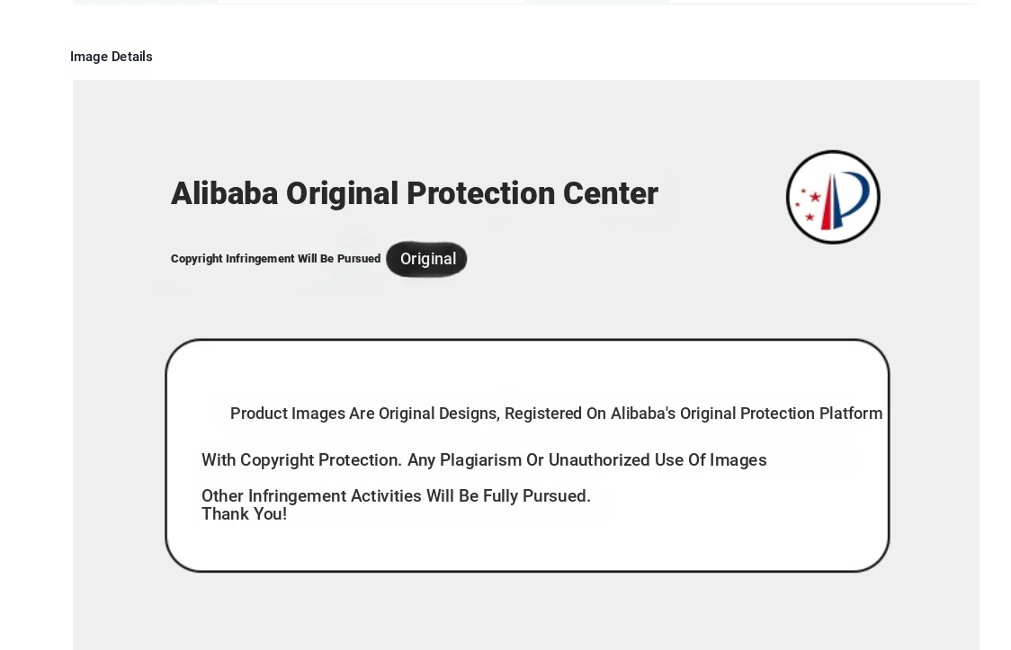Click Copyright Infringement Will Be Pursued text

point(275,259)
